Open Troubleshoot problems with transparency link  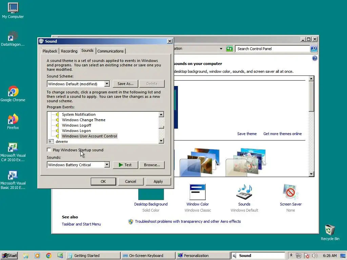(x=188, y=221)
